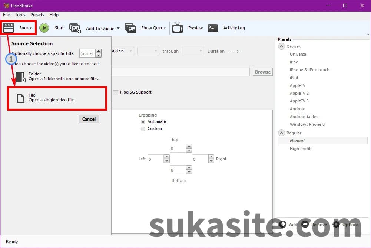Collapse the Devices preset group
This screenshot has width=371, height=248.
(281, 46)
